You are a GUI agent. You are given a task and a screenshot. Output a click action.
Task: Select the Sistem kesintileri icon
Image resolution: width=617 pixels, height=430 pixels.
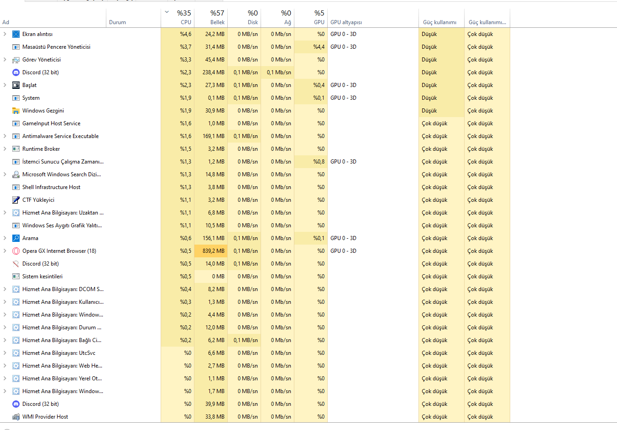tap(16, 276)
